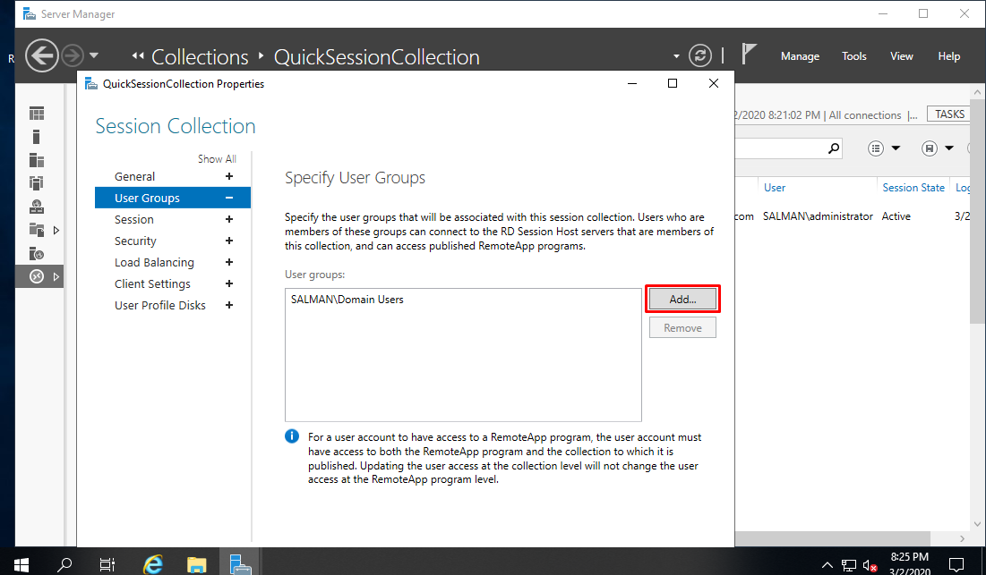Open the Manage menu
Screen dimensions: 986x575
click(800, 56)
